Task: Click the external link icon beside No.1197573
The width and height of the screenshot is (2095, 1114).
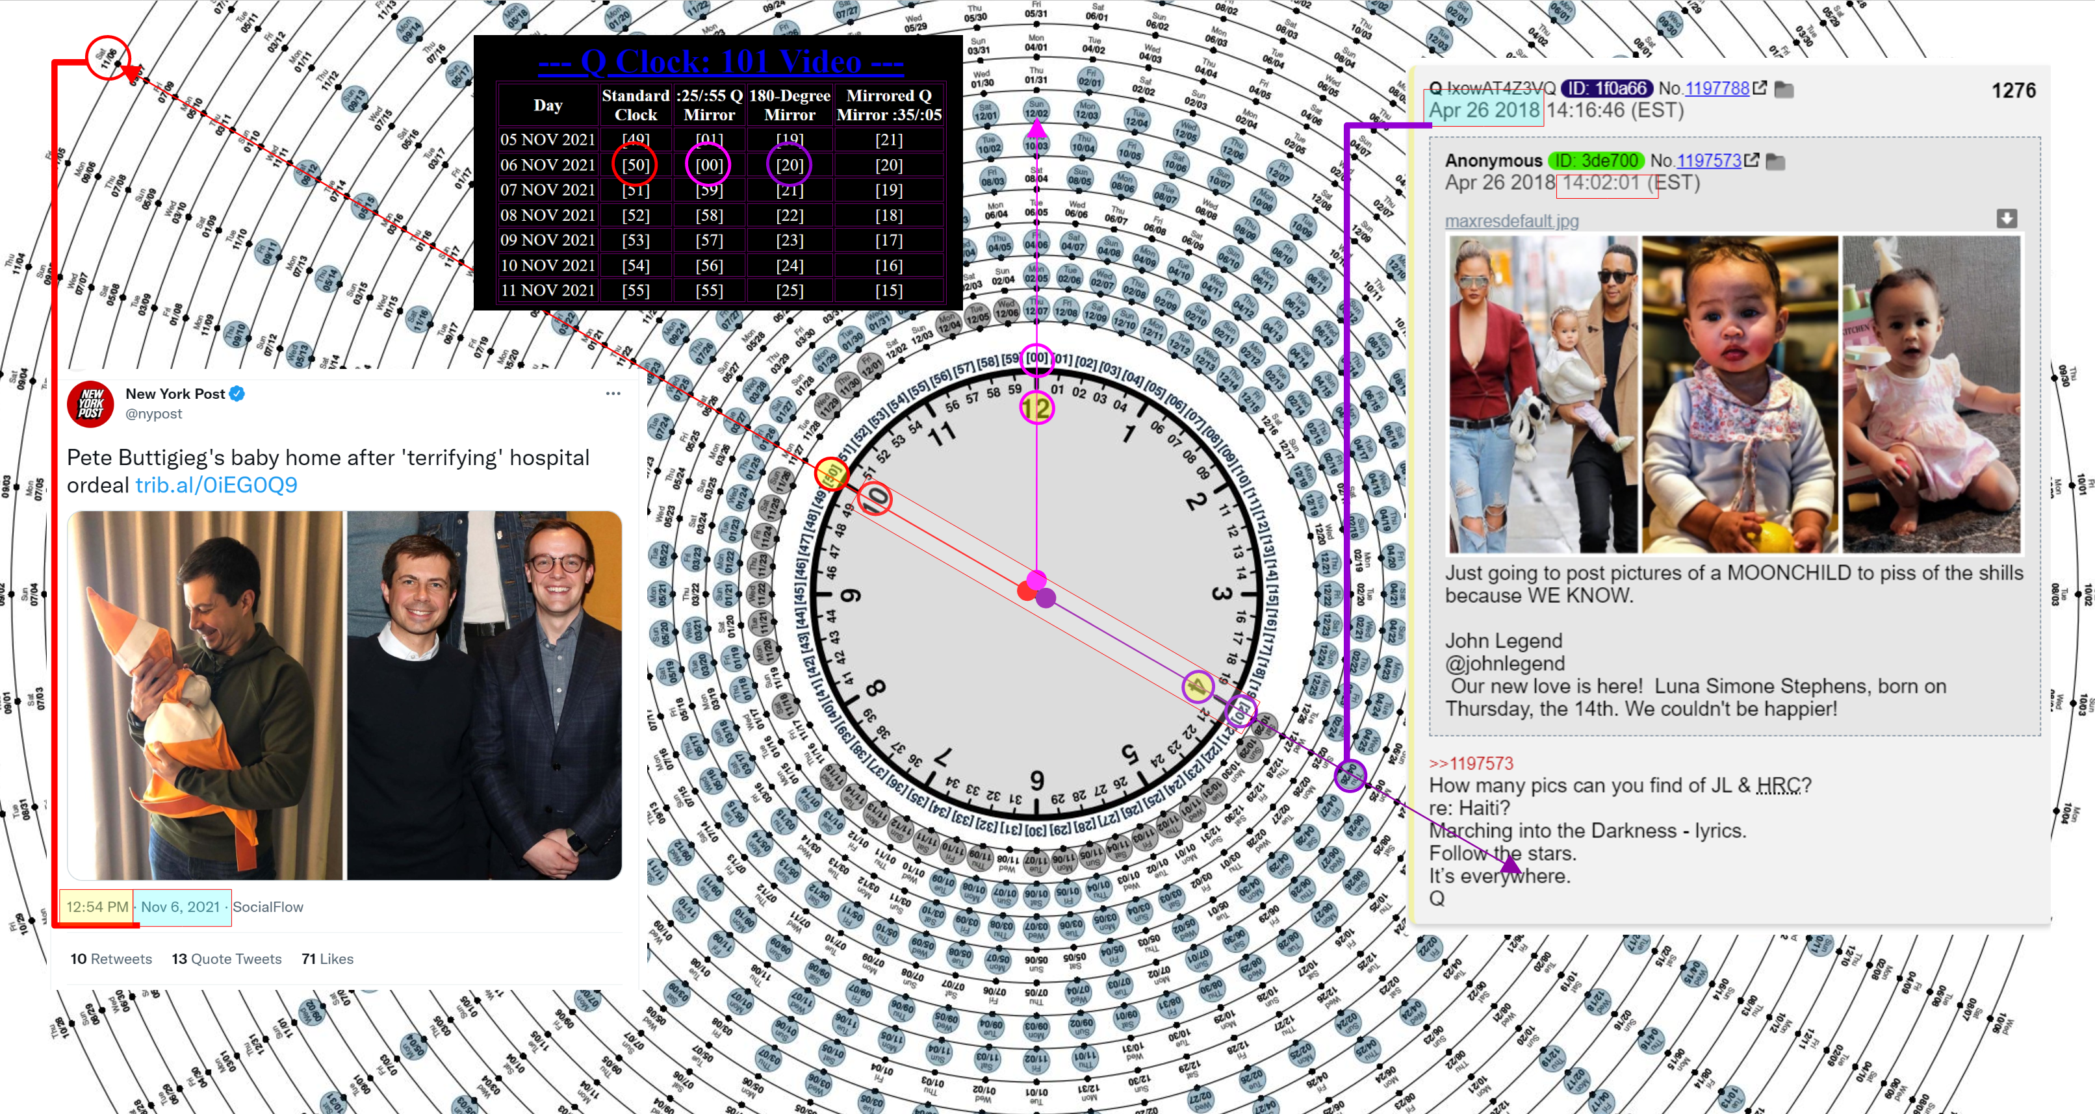Action: (1751, 160)
